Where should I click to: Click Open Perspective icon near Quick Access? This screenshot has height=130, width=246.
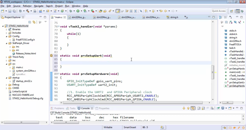click(x=231, y=11)
